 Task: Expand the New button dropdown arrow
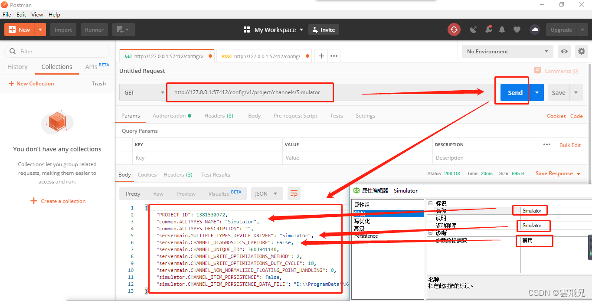point(40,29)
